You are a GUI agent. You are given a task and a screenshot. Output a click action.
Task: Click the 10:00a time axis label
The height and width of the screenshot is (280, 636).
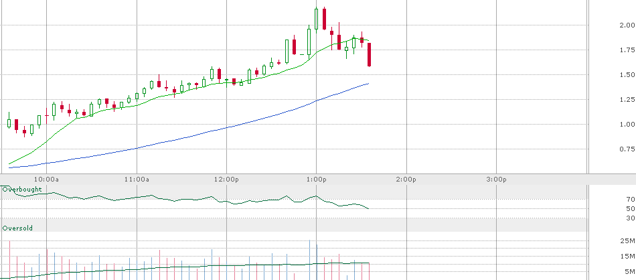pyautogui.click(x=46, y=180)
